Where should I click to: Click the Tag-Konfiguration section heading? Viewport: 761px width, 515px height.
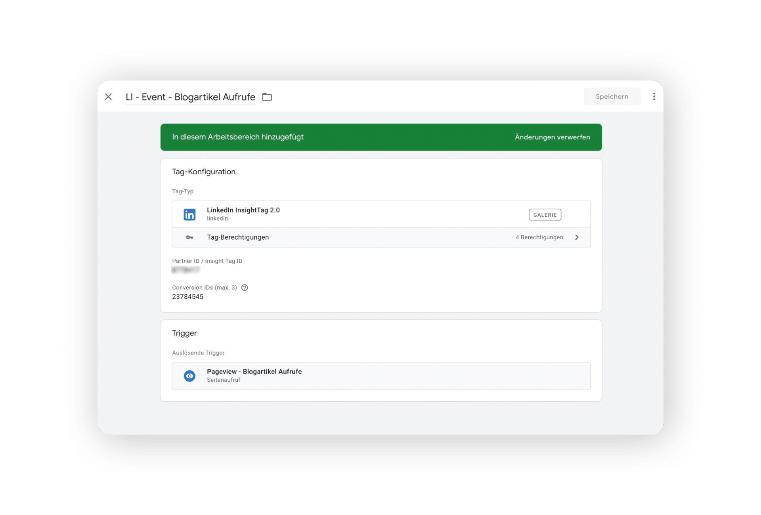(203, 172)
